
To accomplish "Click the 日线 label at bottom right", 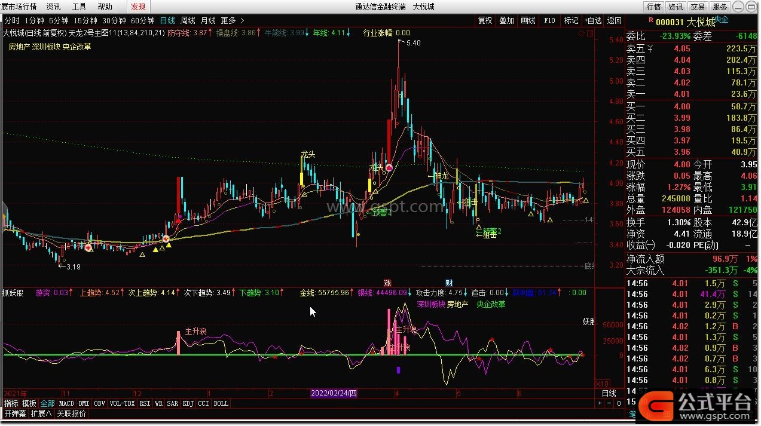I will (609, 393).
